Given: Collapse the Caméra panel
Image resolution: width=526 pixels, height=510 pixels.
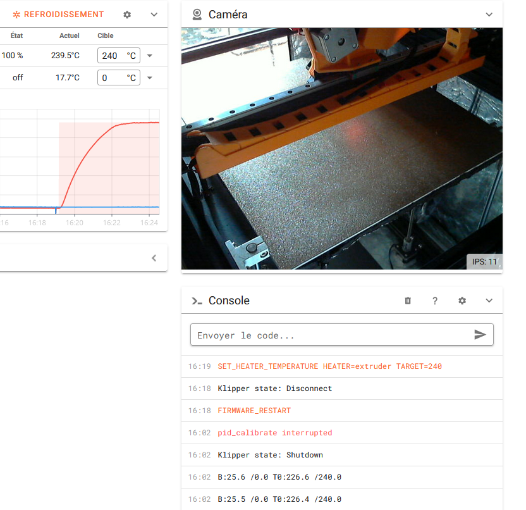Looking at the screenshot, I should pyautogui.click(x=489, y=15).
